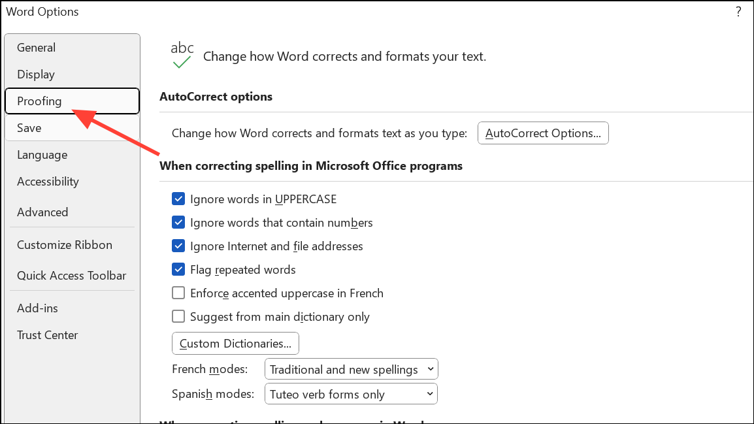Open the Display options category

72,74
